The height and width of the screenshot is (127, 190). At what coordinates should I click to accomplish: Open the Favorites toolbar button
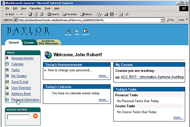[x=70, y=14]
